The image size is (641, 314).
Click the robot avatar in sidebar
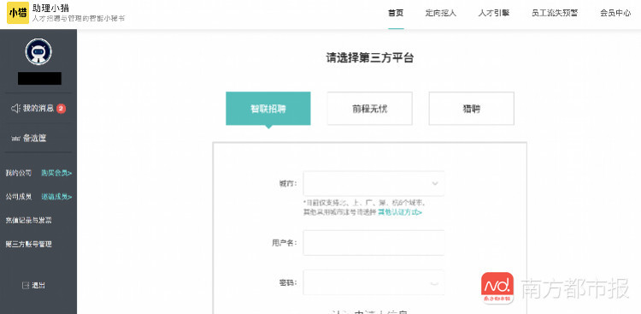tap(38, 51)
